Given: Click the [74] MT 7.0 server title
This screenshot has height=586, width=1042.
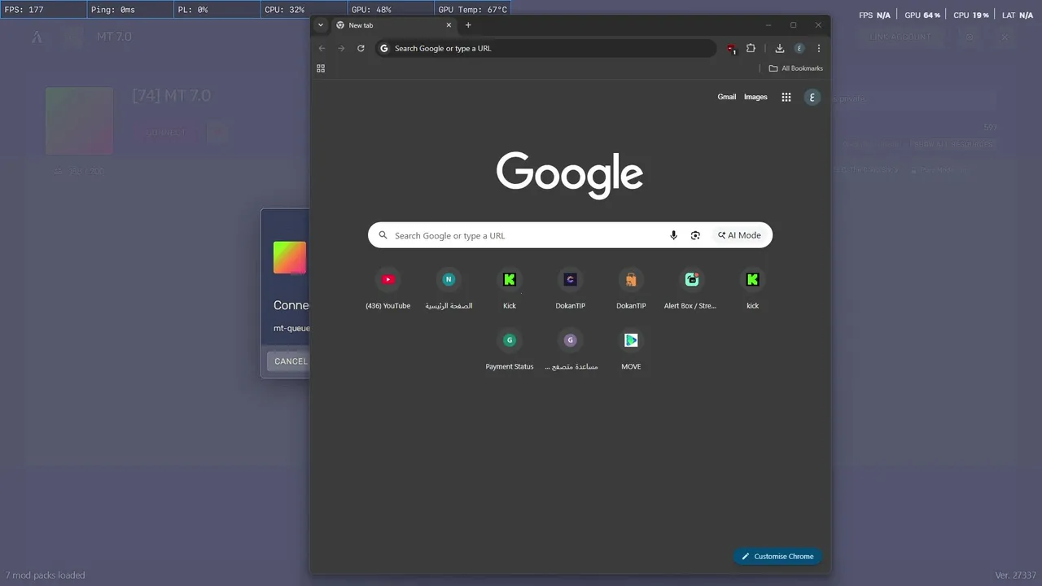Looking at the screenshot, I should (171, 96).
